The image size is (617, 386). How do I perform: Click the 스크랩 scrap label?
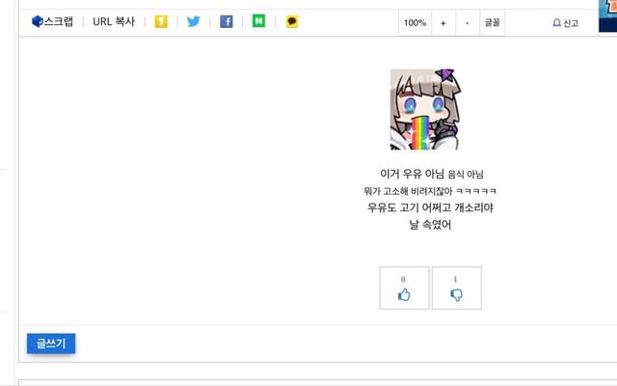pos(58,21)
